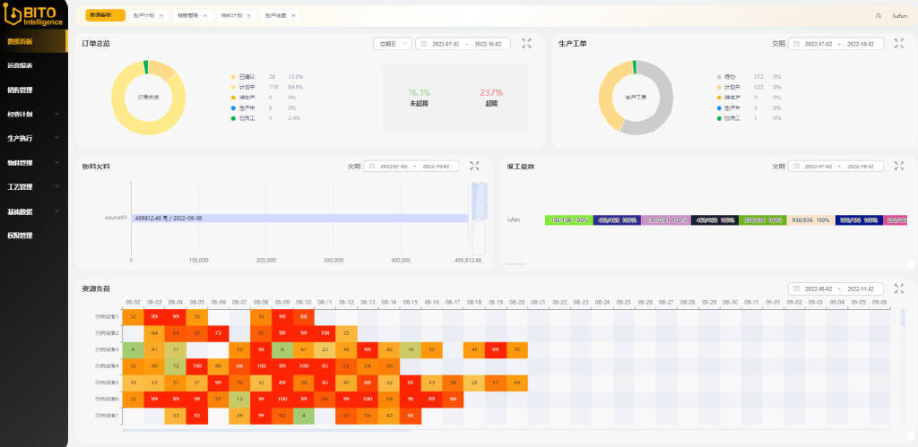
Task: Toggle the 已确认 legend in 订单总览
Action: pyautogui.click(x=246, y=77)
